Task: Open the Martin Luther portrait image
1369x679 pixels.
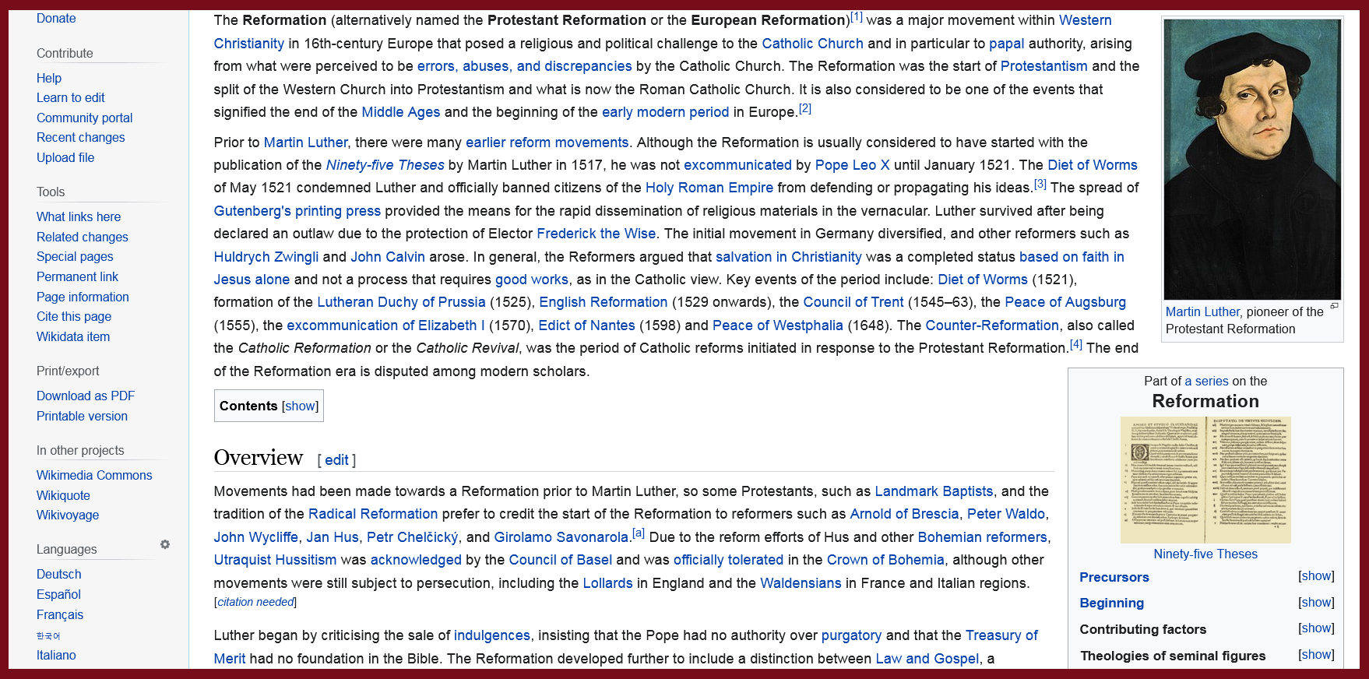Action: point(1252,160)
